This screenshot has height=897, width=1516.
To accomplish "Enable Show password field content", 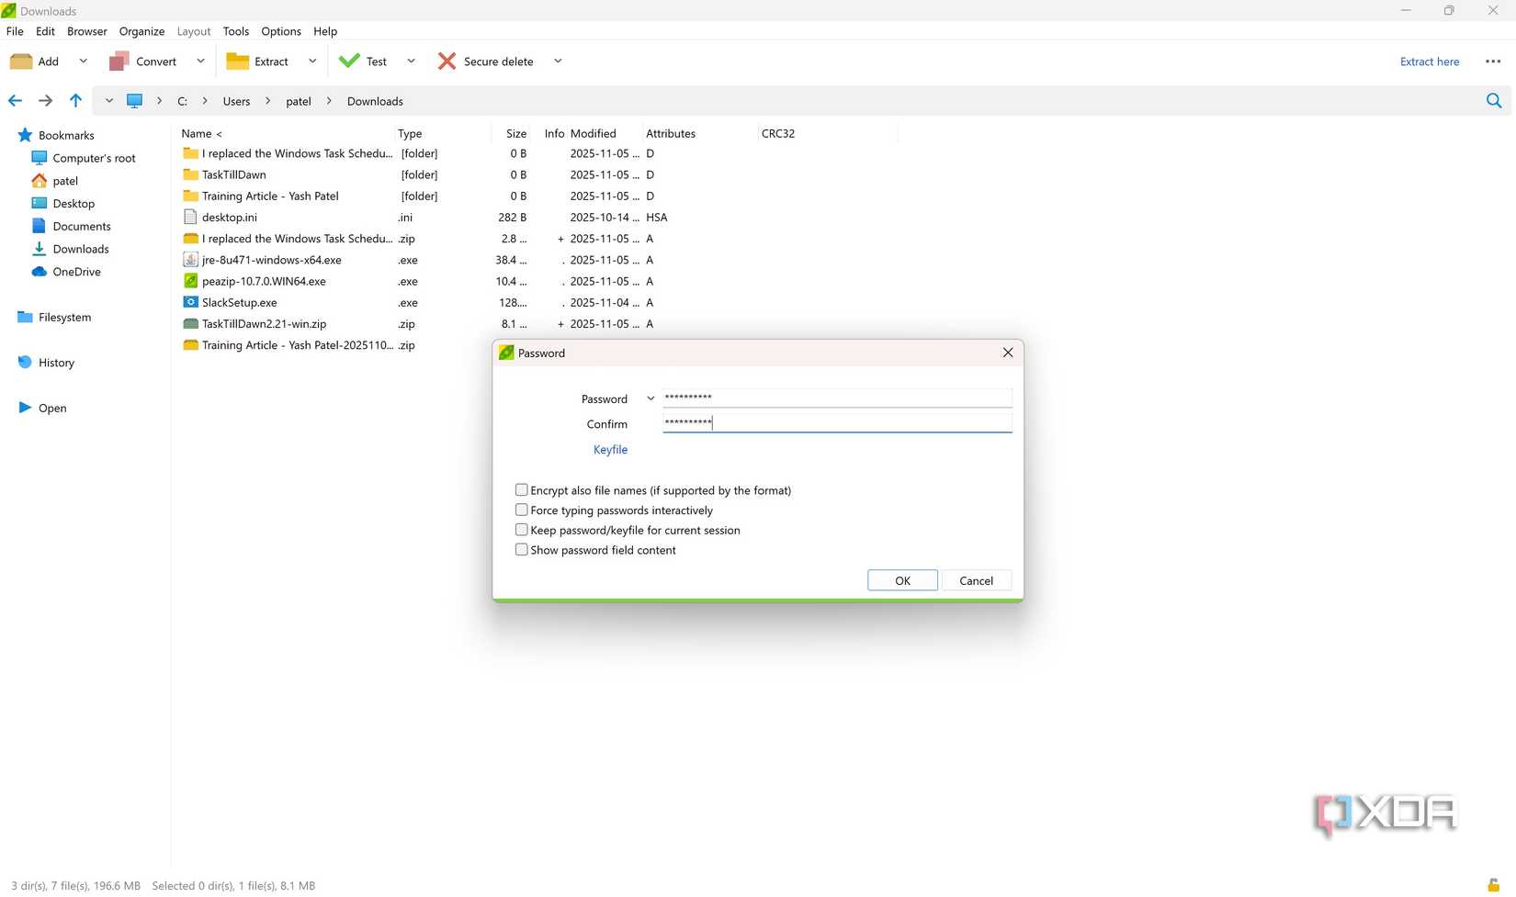I will coord(521,549).
